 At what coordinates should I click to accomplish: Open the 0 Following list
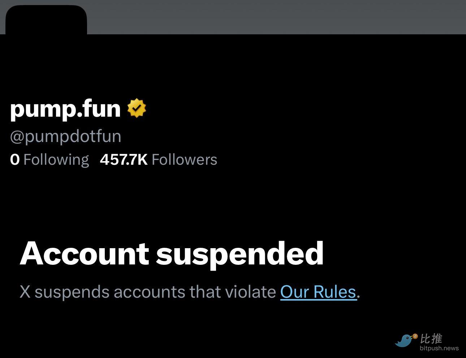(x=50, y=159)
